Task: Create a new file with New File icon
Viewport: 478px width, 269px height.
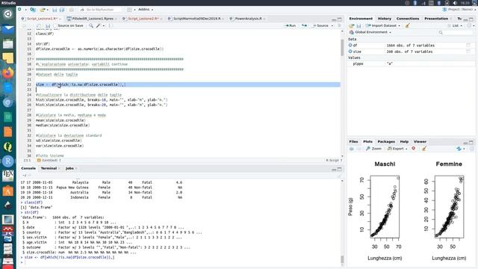Action: coord(20,10)
